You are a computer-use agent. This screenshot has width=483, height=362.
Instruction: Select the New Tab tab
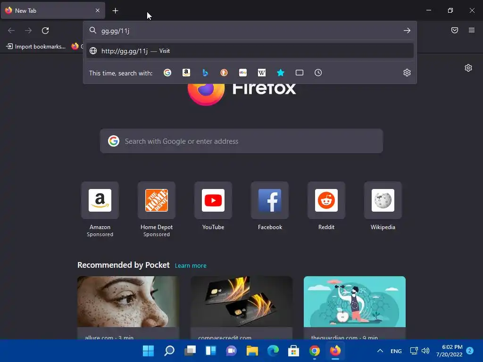53,10
